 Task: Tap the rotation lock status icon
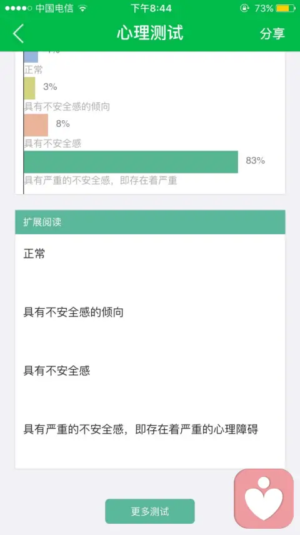[244, 8]
